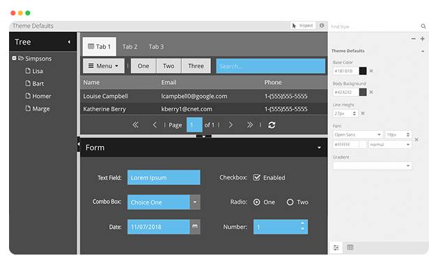Collapse the Tree panel arrow
The width and height of the screenshot is (438, 265).
coord(69,42)
